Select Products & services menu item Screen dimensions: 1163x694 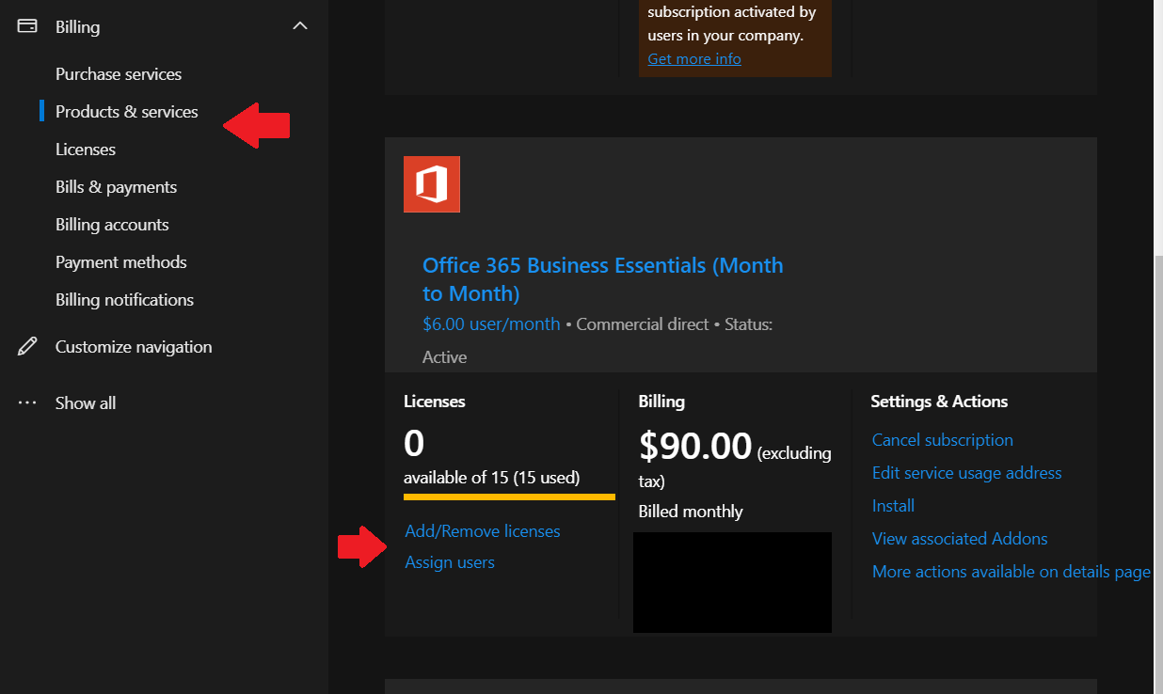point(127,112)
